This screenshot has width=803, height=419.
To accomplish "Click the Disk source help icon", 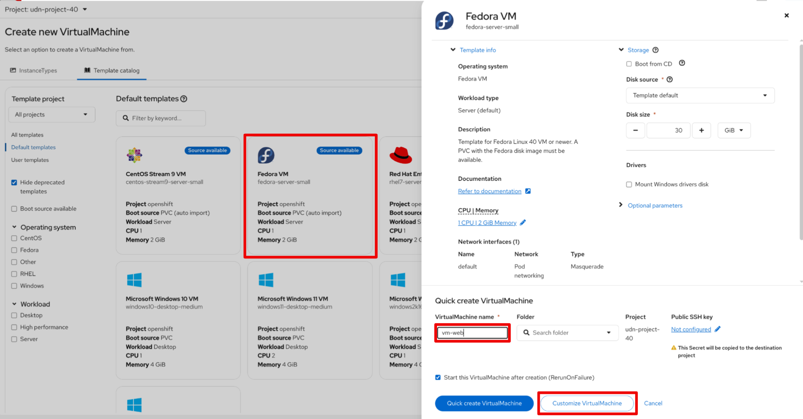I will (669, 80).
